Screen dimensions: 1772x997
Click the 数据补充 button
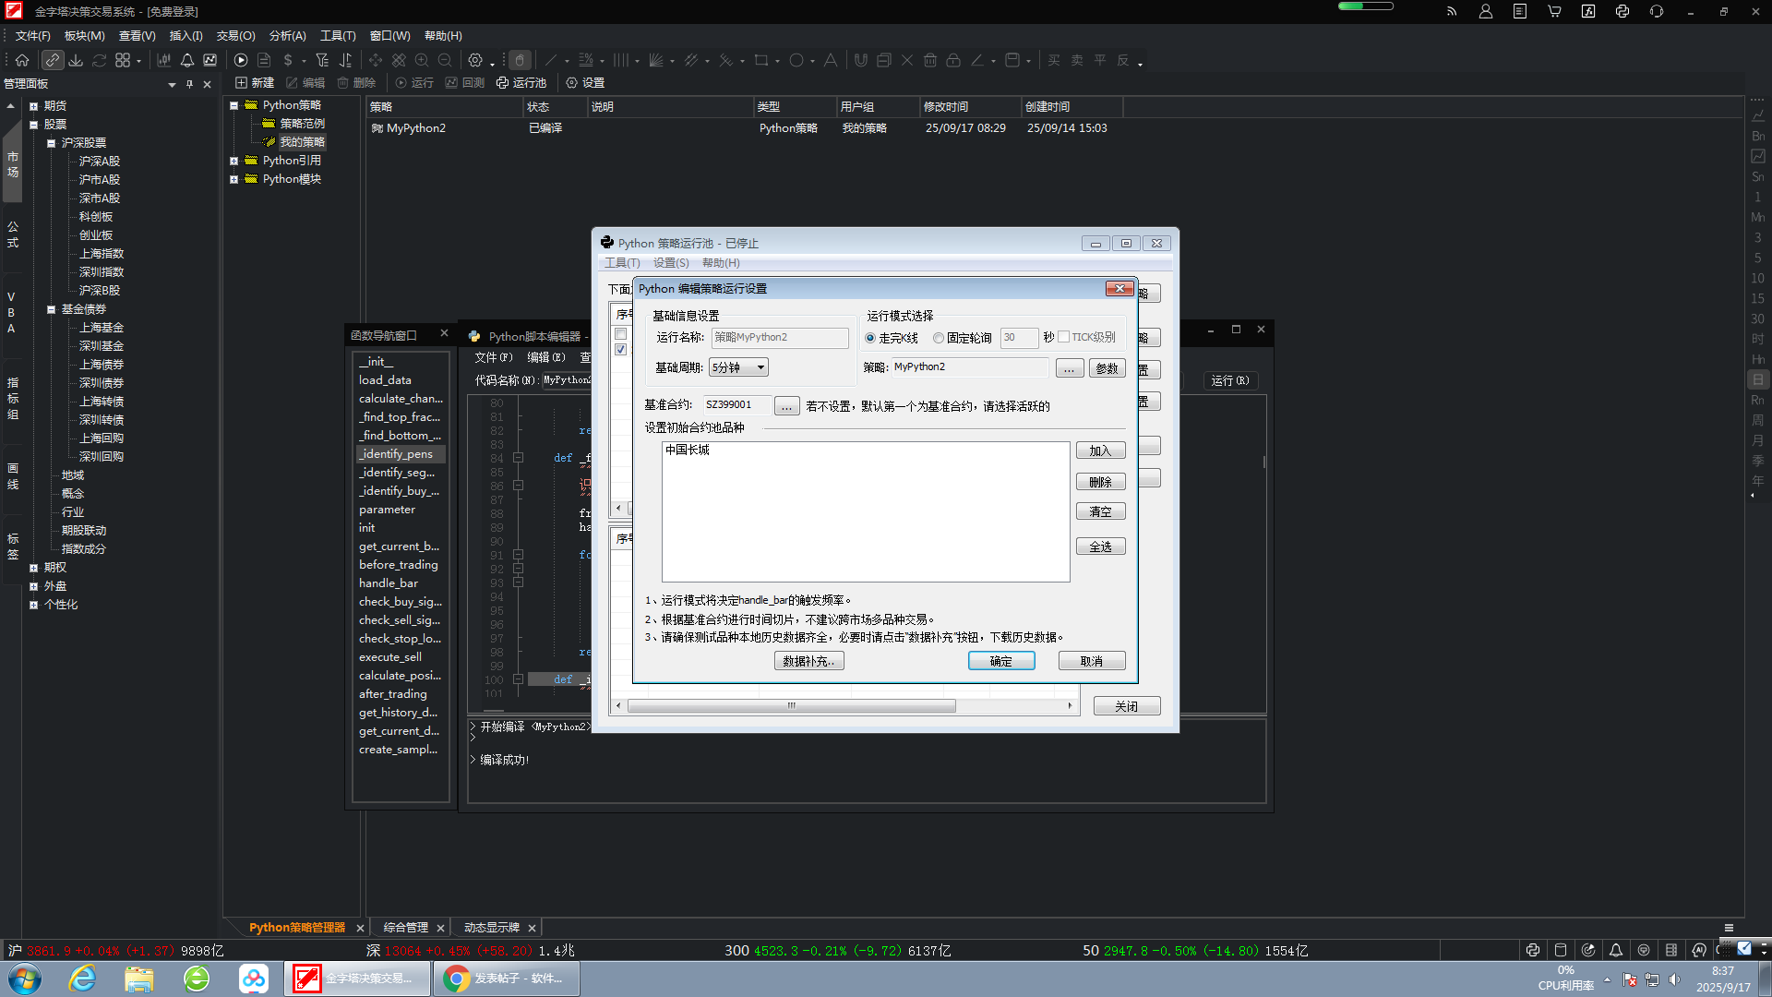tap(808, 661)
